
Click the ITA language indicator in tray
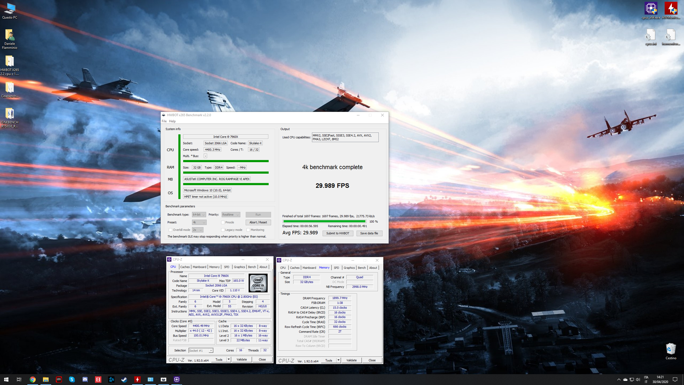pyautogui.click(x=646, y=377)
